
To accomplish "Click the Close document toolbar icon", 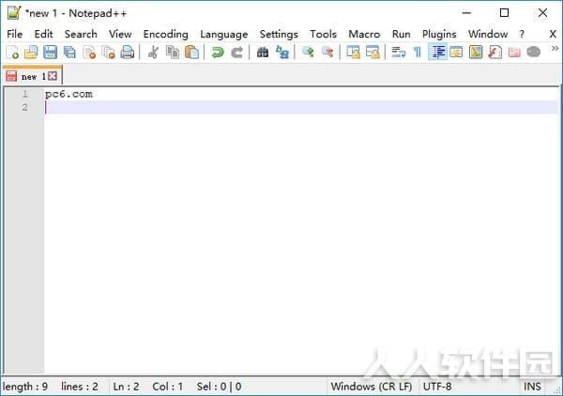I will (89, 53).
